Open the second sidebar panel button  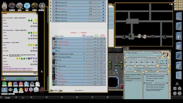[x=179, y=26]
